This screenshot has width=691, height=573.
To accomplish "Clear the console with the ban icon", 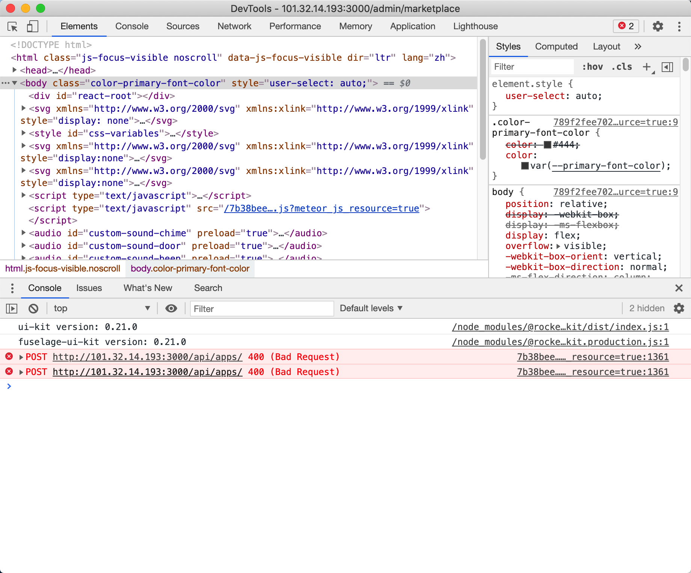I will click(x=33, y=308).
